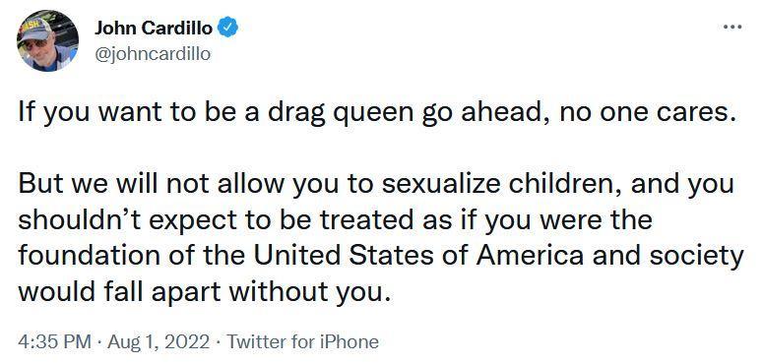763x364 pixels.
Task: Click the 4:35 PM timestamp
Action: point(54,341)
